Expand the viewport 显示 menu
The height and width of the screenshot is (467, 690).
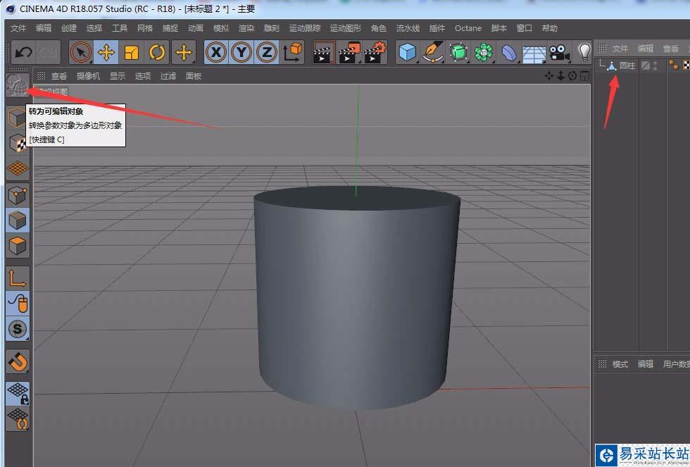(118, 76)
